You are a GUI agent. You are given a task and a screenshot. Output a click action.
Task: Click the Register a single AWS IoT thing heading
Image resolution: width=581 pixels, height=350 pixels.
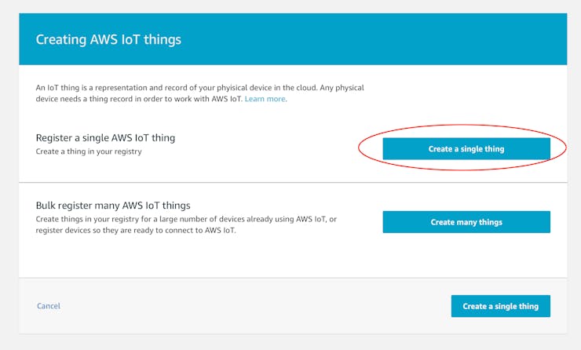click(x=106, y=138)
